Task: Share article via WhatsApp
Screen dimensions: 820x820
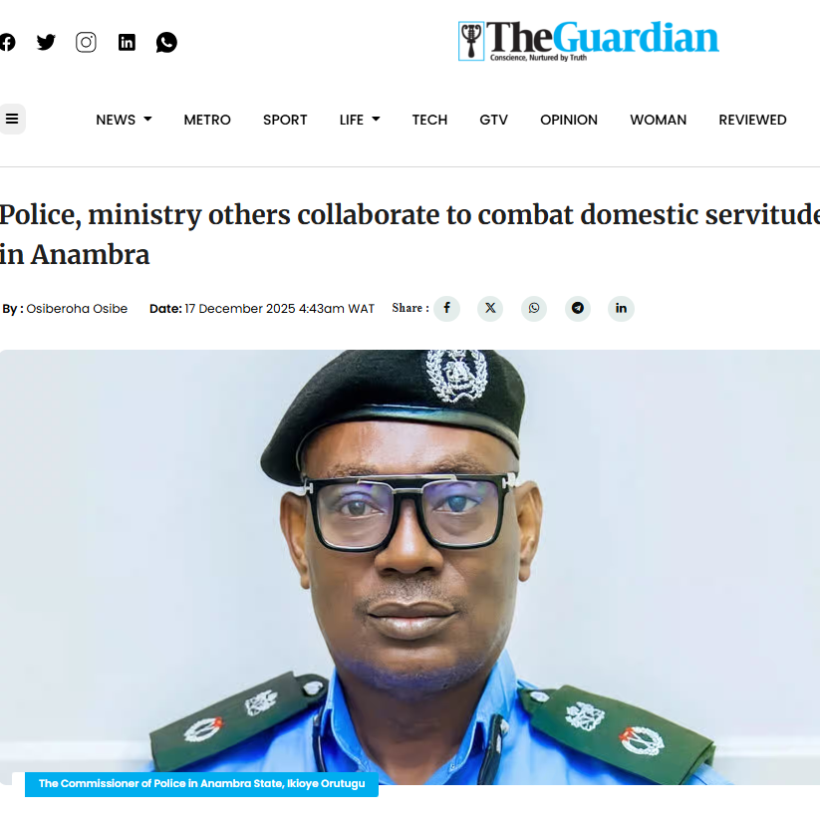Action: [x=534, y=308]
